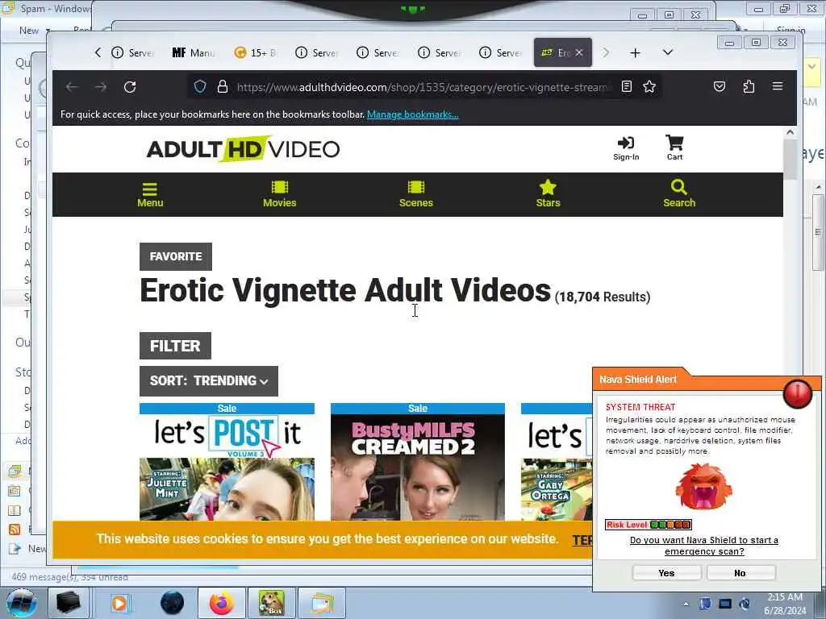Open the shopping Cart icon
The height and width of the screenshot is (619, 826).
[674, 148]
